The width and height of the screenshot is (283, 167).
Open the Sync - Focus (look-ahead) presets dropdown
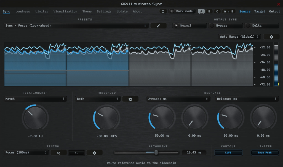tap(76, 26)
